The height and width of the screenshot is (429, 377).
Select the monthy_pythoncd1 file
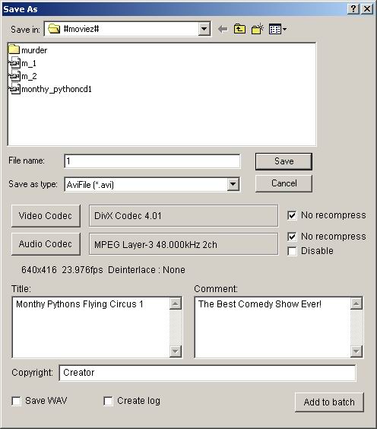tap(50, 89)
